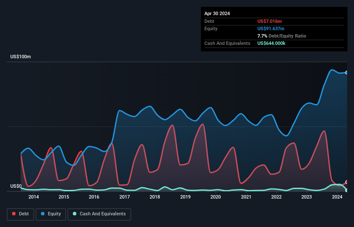Toggle the Debt series legend button
The image size is (354, 227).
21,214
